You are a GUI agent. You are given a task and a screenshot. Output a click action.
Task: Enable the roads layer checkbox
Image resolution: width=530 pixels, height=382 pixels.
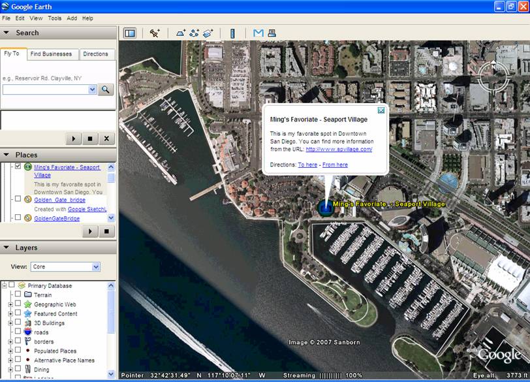point(18,331)
